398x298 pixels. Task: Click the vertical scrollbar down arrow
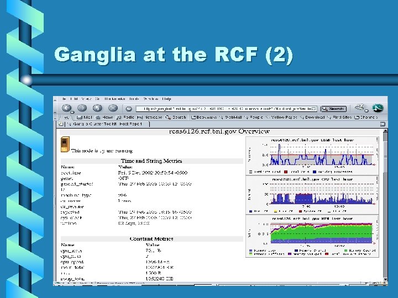(x=385, y=279)
